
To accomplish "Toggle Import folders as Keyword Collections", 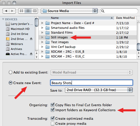I will click(53, 110).
